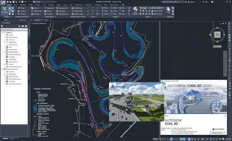
Task: Click Match Layer tool
Action: click(157, 14)
